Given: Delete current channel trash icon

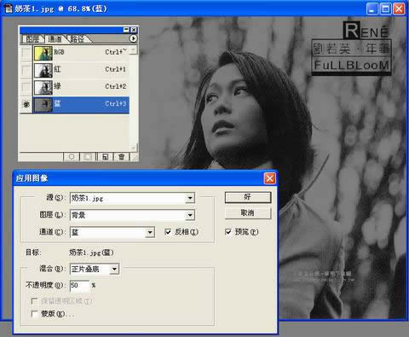Looking at the screenshot, I should [122, 157].
